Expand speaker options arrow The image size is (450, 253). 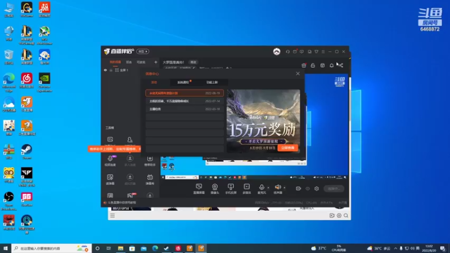pyautogui.click(x=285, y=188)
